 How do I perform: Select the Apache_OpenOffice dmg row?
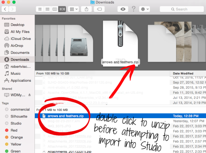pos(95,93)
